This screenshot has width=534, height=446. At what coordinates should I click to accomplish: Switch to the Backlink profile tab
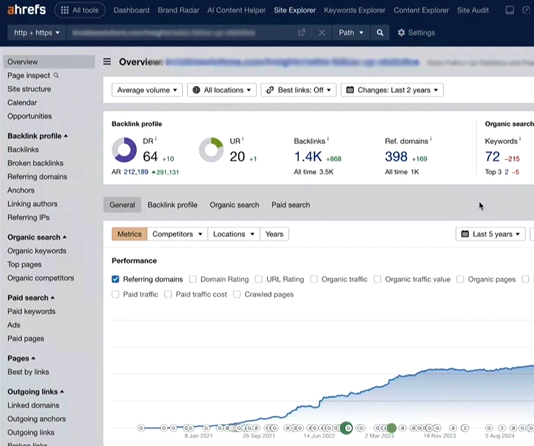pos(172,205)
